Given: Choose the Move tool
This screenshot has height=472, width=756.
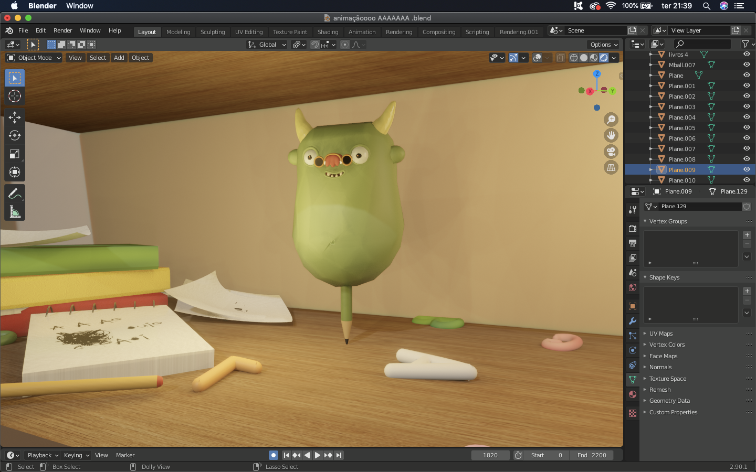Looking at the screenshot, I should click(15, 117).
